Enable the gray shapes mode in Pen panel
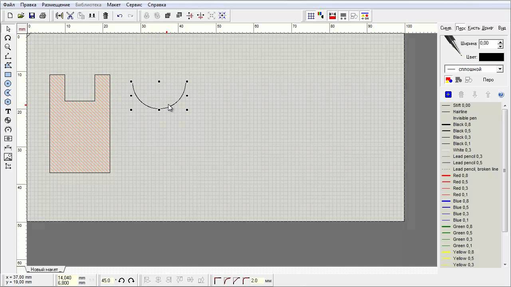 [x=458, y=80]
